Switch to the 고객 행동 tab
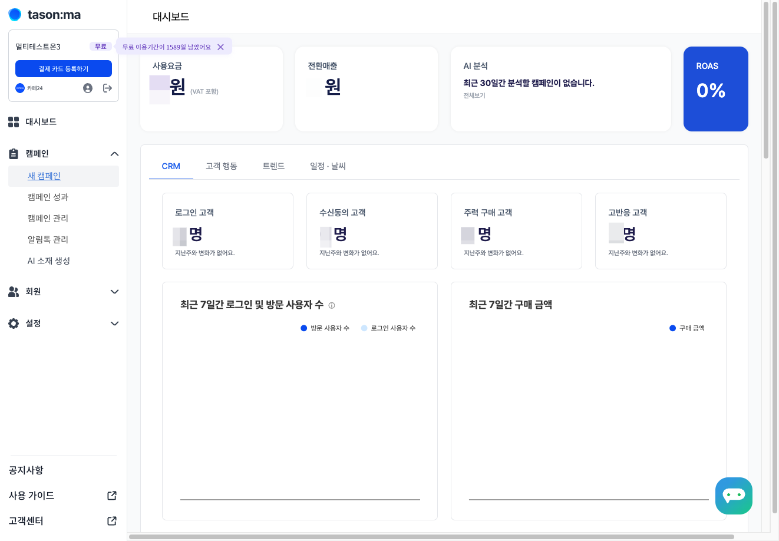The width and height of the screenshot is (779, 541). point(222,166)
